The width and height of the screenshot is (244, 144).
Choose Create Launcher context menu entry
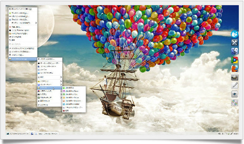pyautogui.click(x=23, y=13)
